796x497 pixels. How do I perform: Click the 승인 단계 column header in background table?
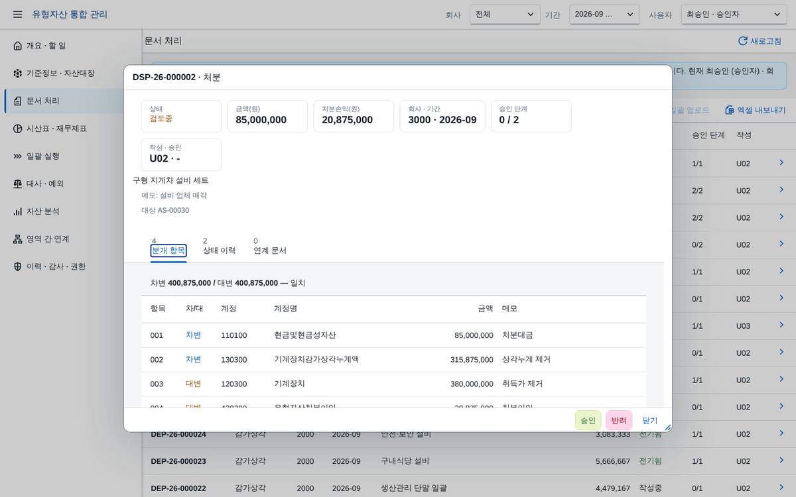click(x=708, y=135)
